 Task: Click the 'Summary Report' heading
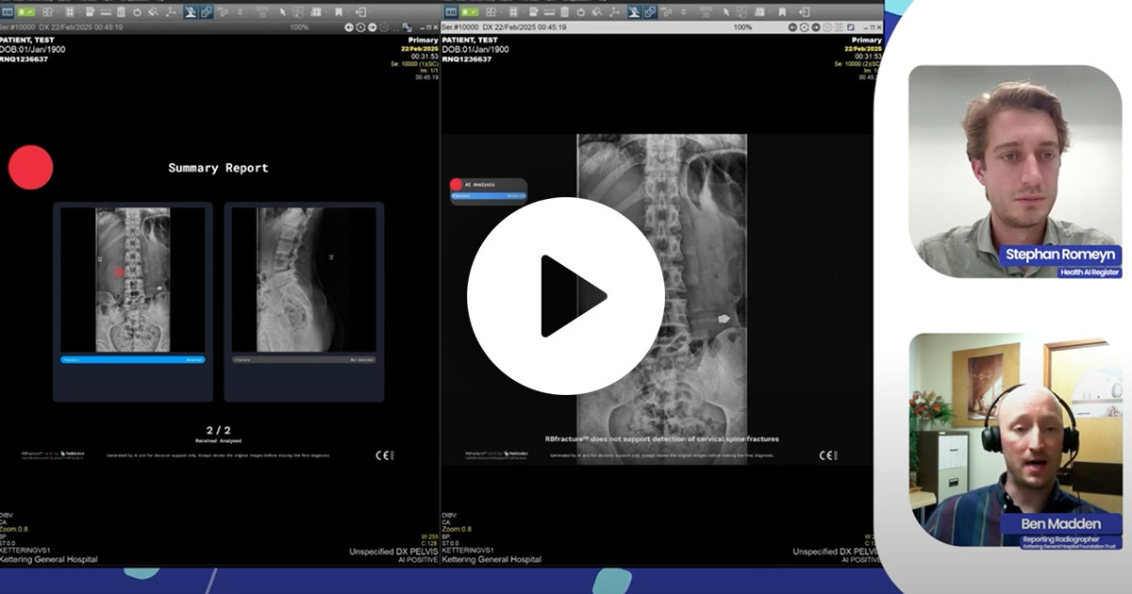pos(218,168)
